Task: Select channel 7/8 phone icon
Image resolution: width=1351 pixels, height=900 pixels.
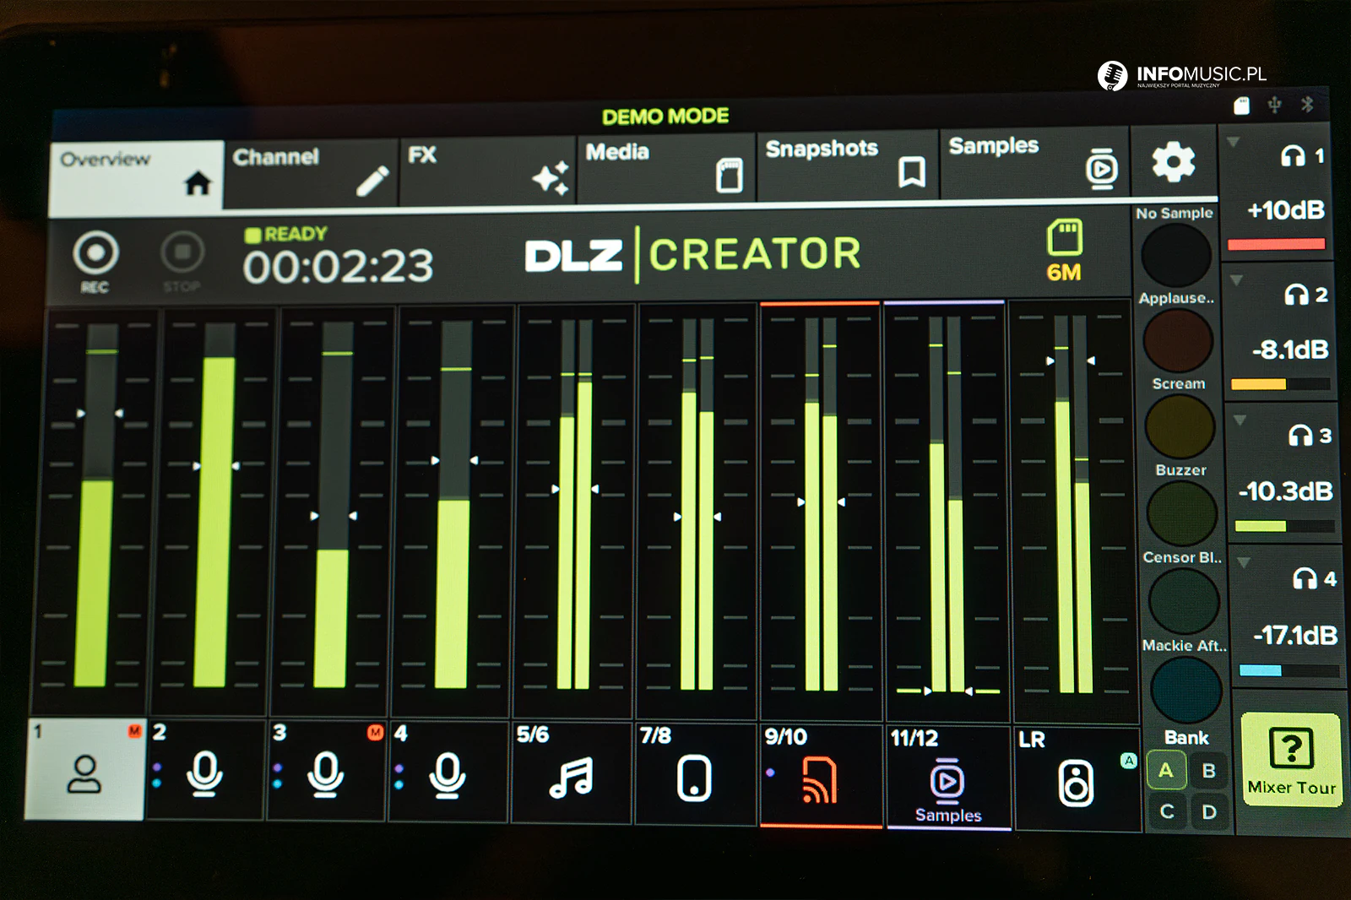Action: 694,777
